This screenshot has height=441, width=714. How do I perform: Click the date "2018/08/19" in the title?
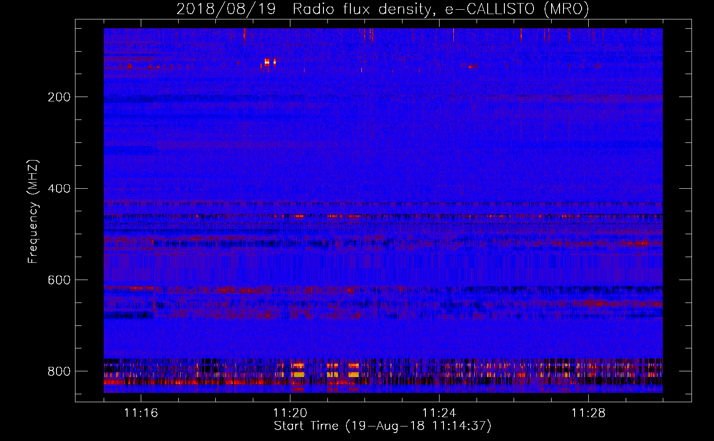pos(226,9)
